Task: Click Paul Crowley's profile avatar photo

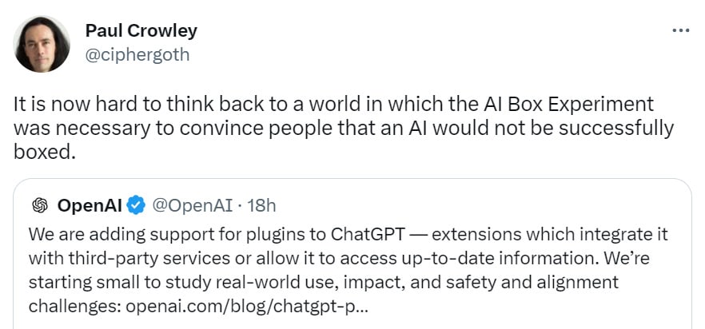Action: point(42,44)
